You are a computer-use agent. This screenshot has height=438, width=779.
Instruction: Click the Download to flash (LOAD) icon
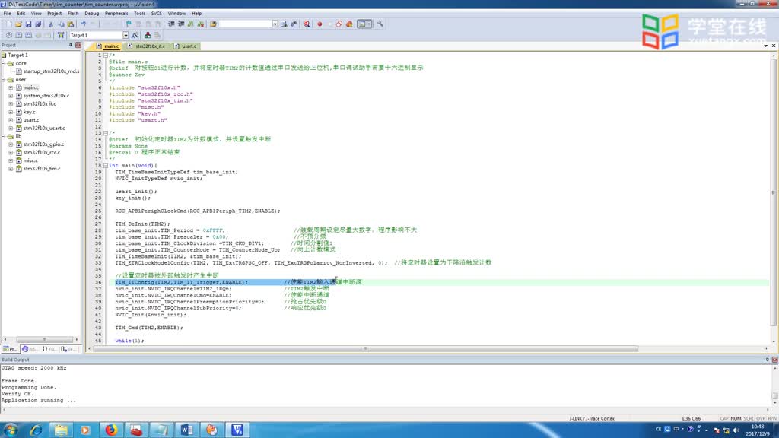(61, 35)
